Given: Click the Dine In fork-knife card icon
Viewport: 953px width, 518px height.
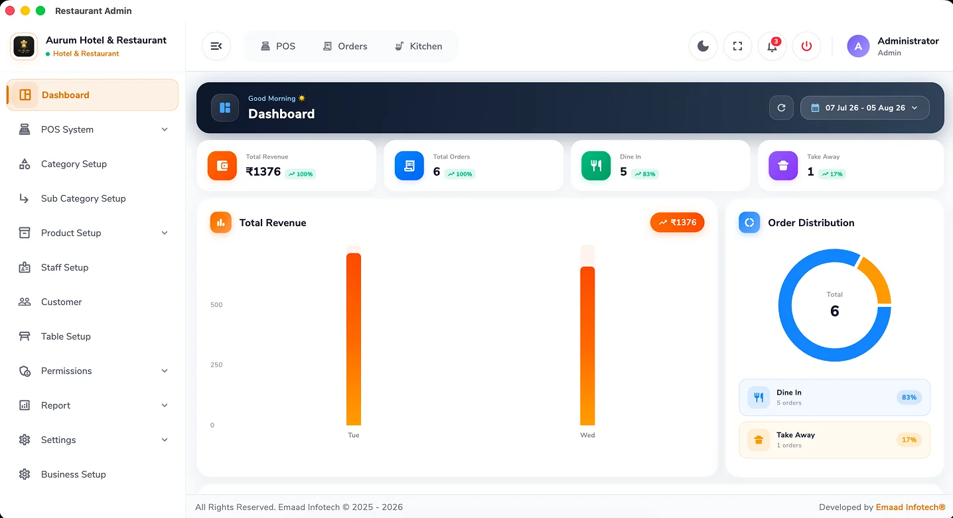Looking at the screenshot, I should [x=596, y=166].
